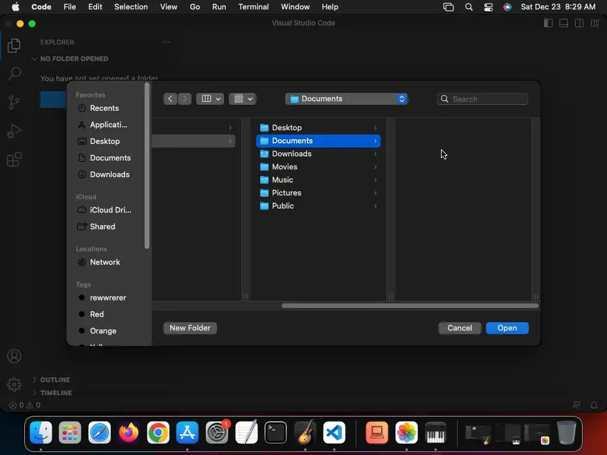Image resolution: width=607 pixels, height=455 pixels.
Task: Click the horizontal scrollbar in file dialog
Action: tap(410, 306)
